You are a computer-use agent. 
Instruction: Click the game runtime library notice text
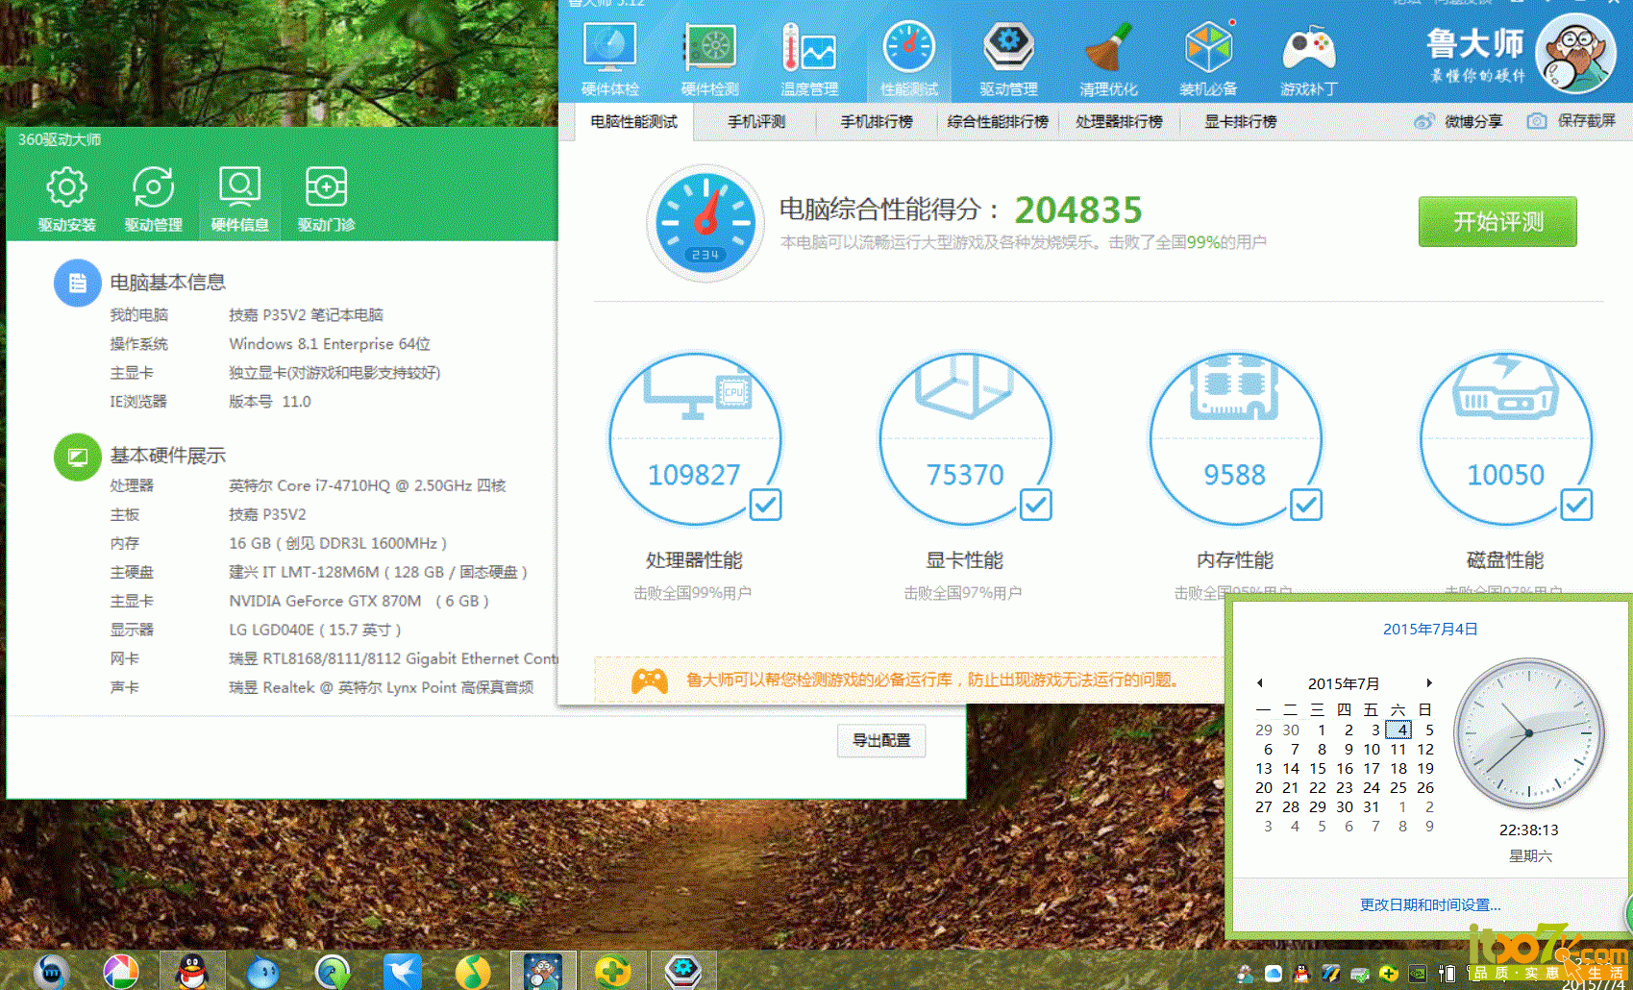[x=931, y=681]
